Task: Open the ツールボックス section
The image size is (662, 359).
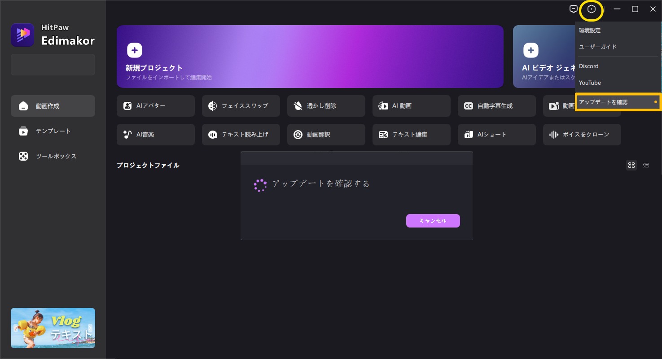Action: [53, 156]
